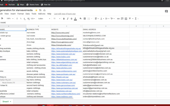Open Shanes Tools bookmark

pyautogui.click(x=33, y=5)
